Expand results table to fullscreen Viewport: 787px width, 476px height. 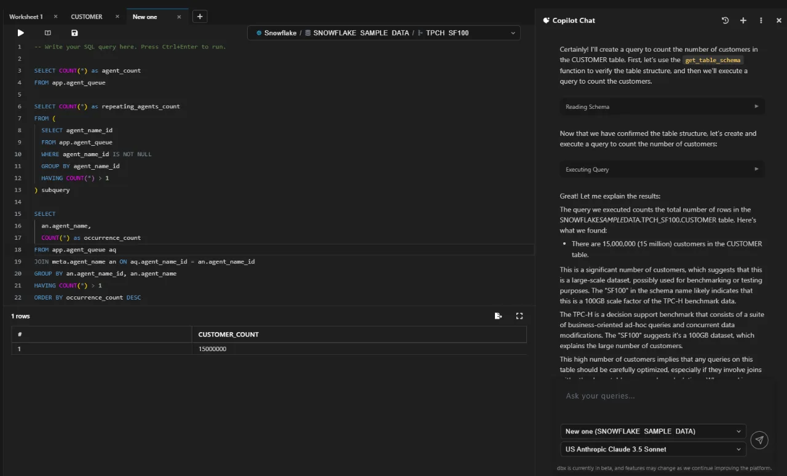[520, 316]
